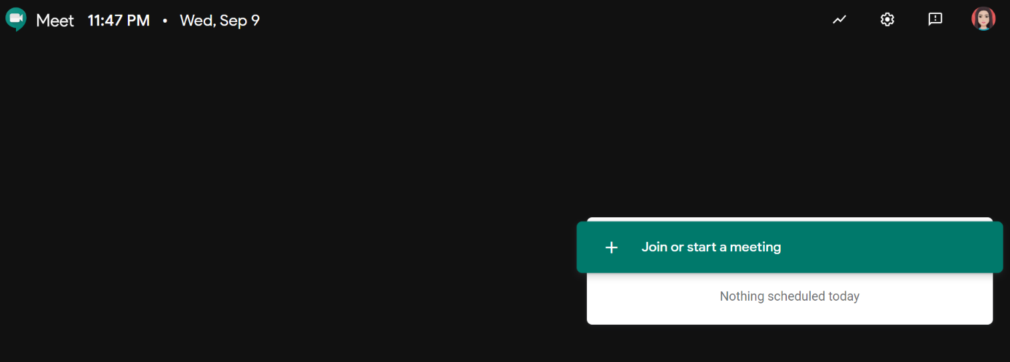This screenshot has height=362, width=1010.
Task: Open settings via the gear icon
Action: [x=887, y=19]
